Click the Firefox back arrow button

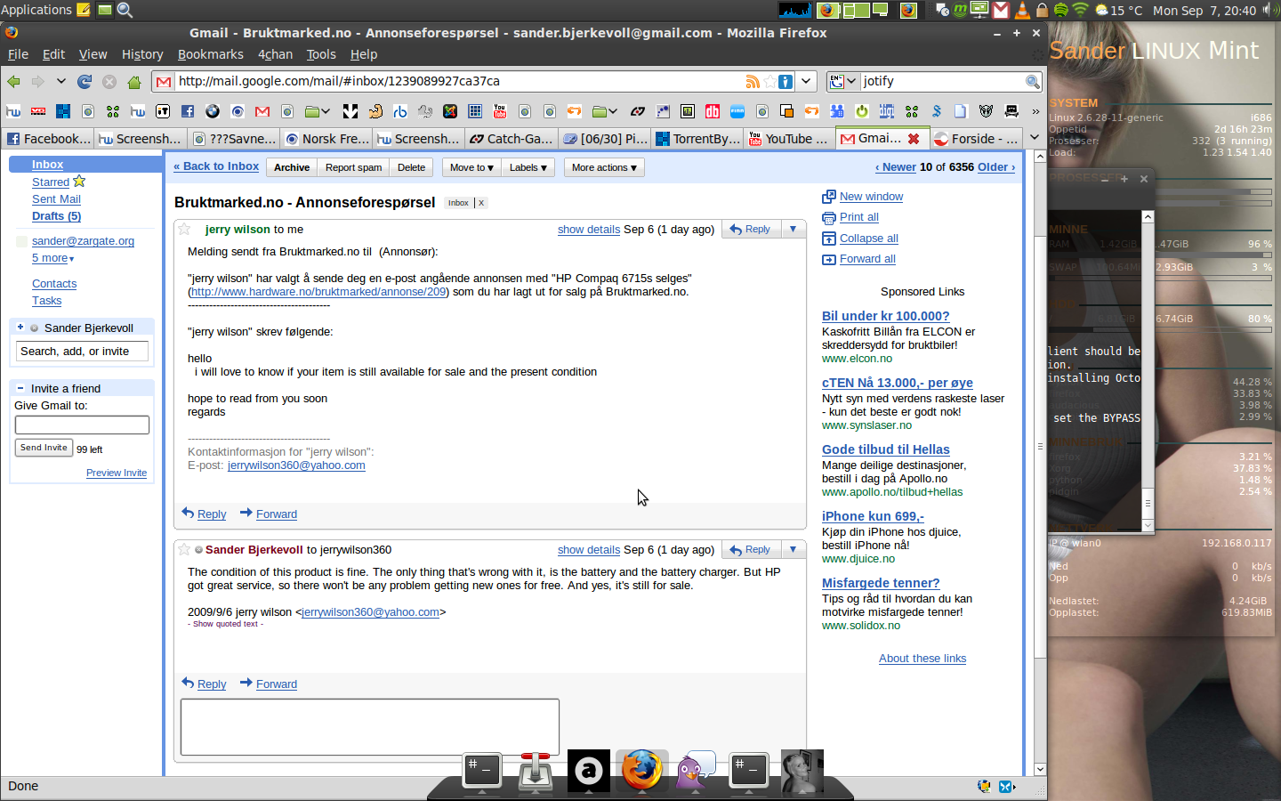13,82
